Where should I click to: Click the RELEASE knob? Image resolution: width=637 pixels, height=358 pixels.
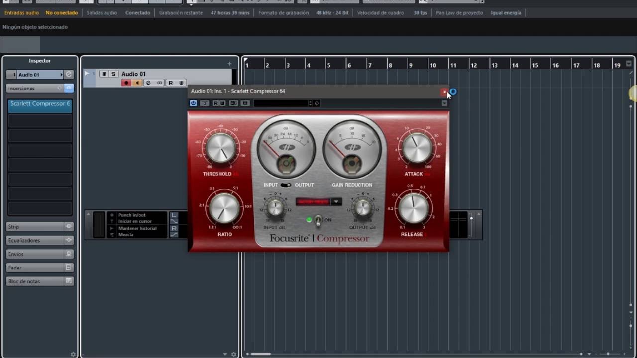click(x=414, y=208)
